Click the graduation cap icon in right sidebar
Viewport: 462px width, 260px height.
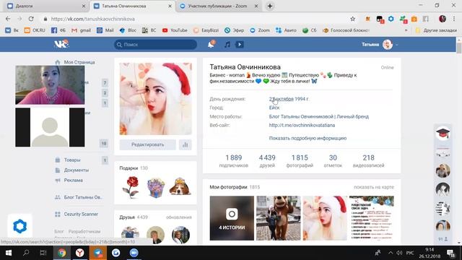click(x=443, y=133)
